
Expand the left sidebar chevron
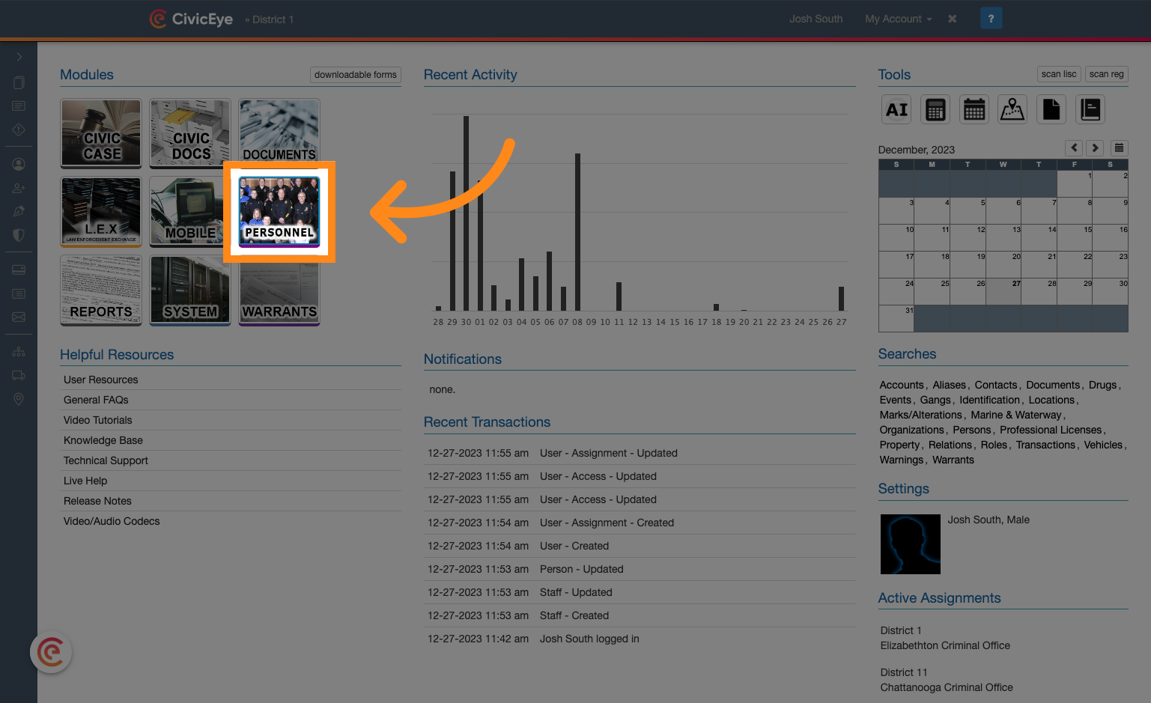(19, 57)
